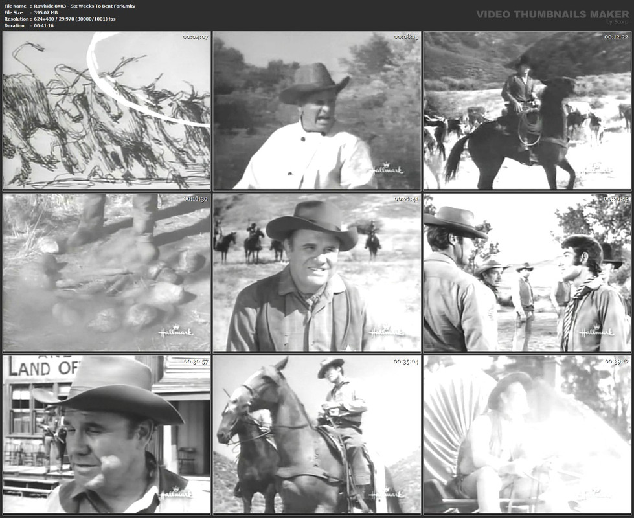Click the 'File Name' label
This screenshot has height=518, width=634.
click(16, 6)
